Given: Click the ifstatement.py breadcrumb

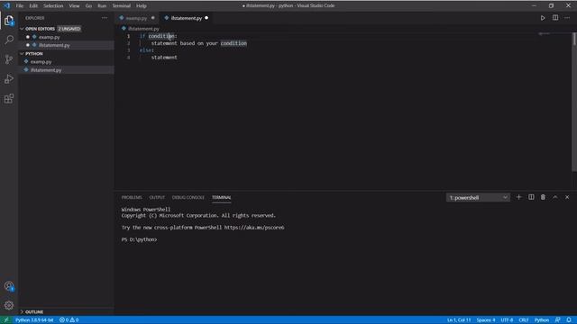Looking at the screenshot, I should click(x=143, y=29).
